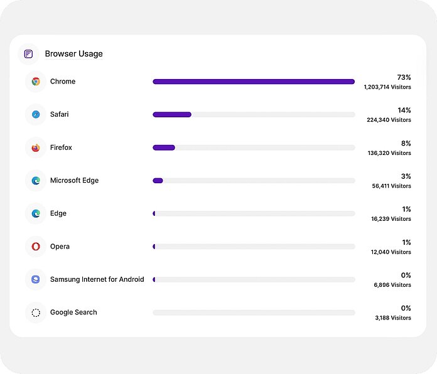Click the Chrome label text
This screenshot has width=437, height=374.
pyautogui.click(x=63, y=82)
